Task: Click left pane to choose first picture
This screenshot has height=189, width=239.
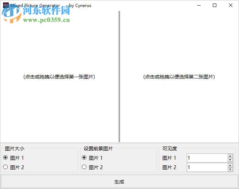Action: 59,77
